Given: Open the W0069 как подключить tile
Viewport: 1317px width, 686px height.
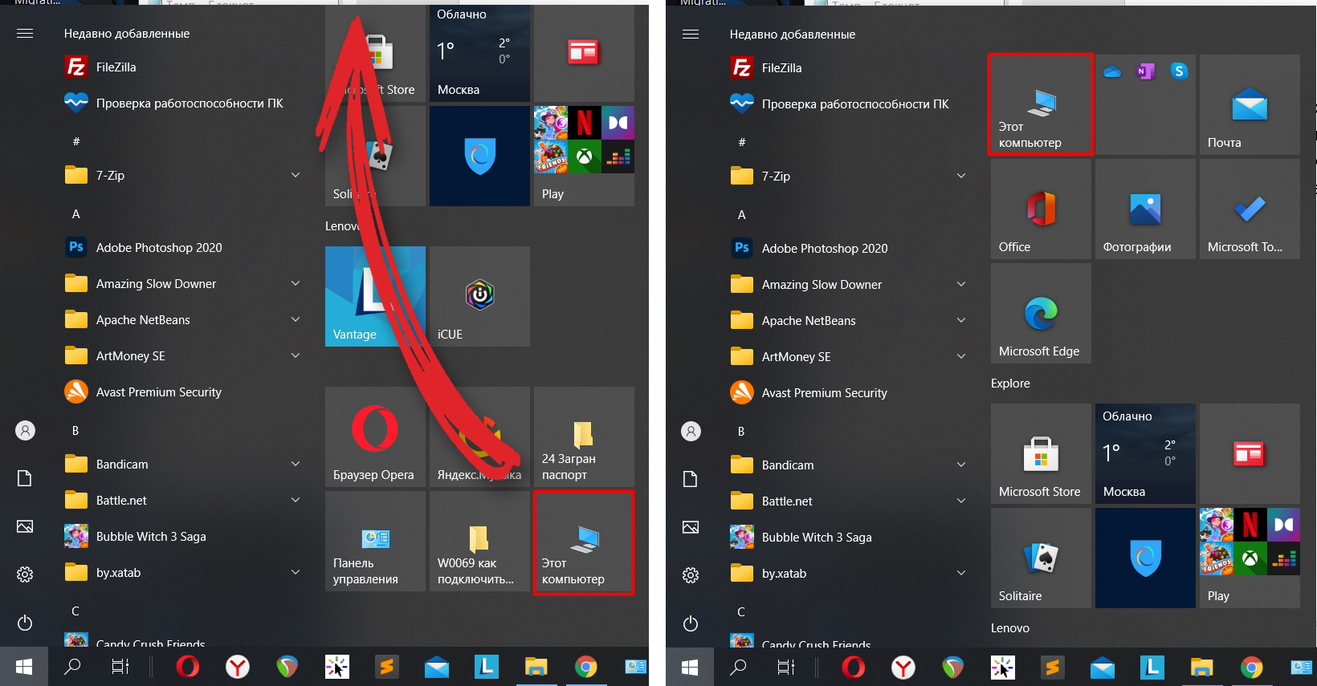Looking at the screenshot, I should pos(479,541).
